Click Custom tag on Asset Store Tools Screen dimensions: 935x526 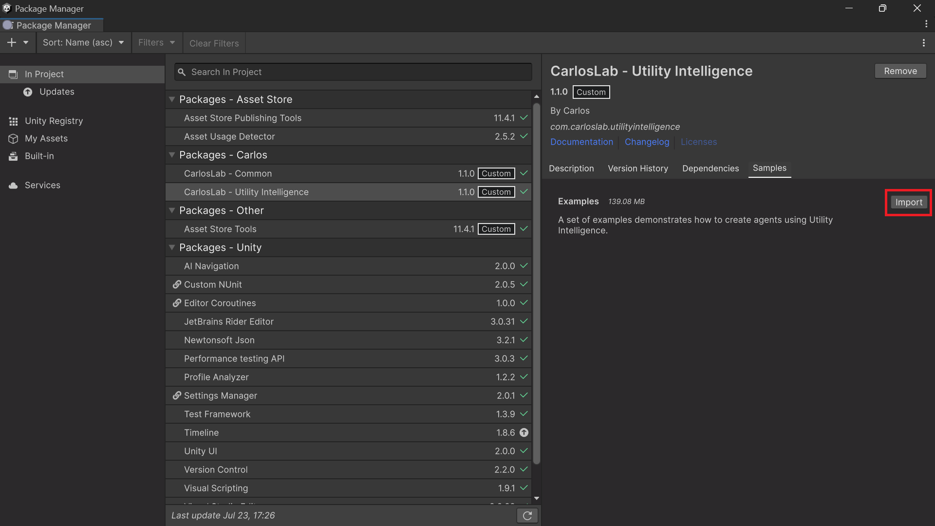coord(496,229)
